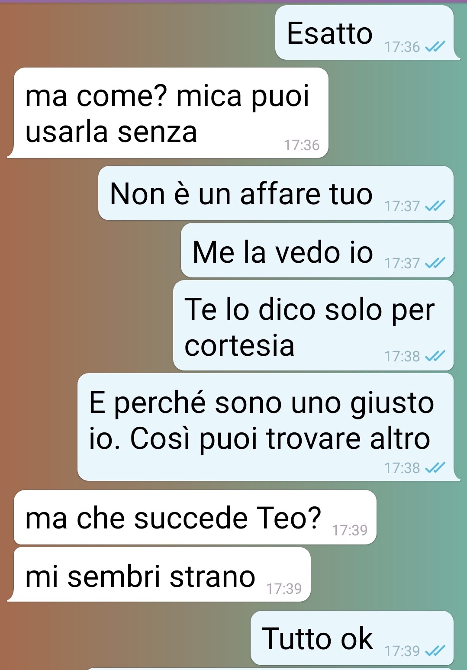467x670 pixels.
Task: Tap the 'Esatto' message bubble
Action: click(364, 32)
